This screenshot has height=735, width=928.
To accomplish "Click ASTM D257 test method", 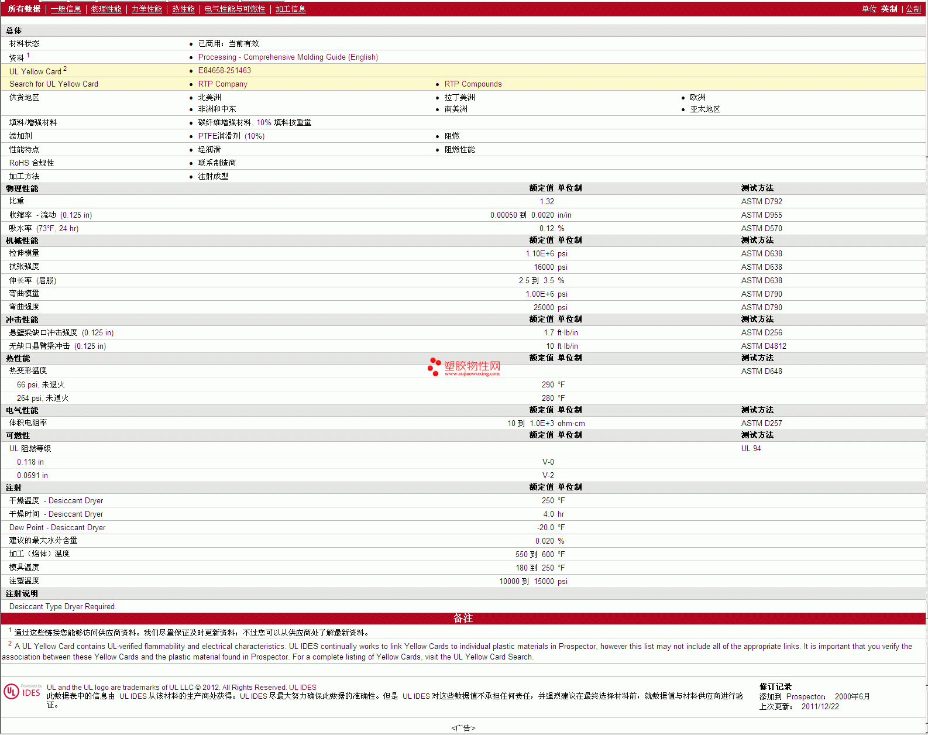I will 761,423.
